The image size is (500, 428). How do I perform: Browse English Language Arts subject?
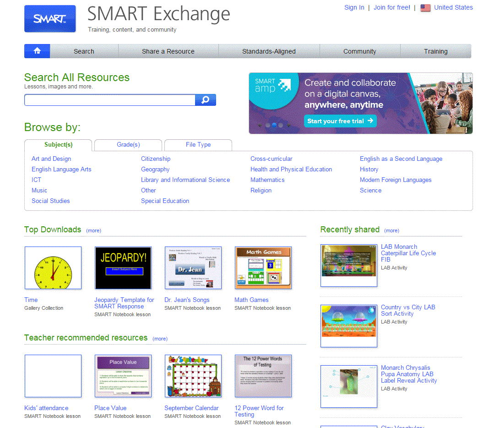coord(61,170)
